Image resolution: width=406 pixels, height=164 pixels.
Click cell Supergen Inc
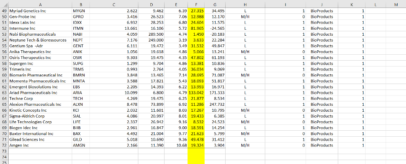40,63
